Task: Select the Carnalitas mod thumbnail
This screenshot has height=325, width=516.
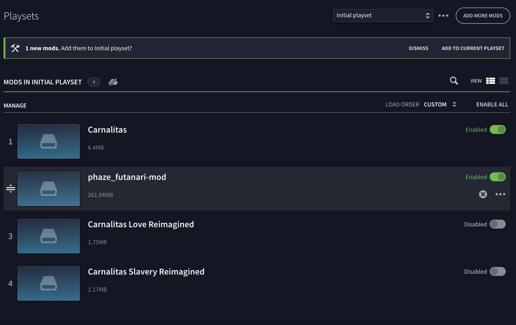Action: (x=49, y=141)
